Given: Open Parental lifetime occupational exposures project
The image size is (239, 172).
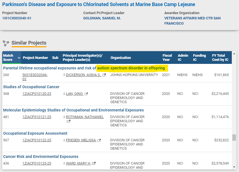Looking at the screenshot, I should click(x=84, y=68).
